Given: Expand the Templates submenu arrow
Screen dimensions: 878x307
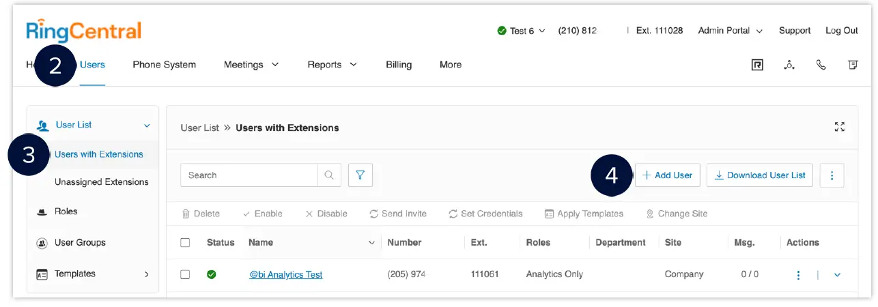Looking at the screenshot, I should pos(147,274).
